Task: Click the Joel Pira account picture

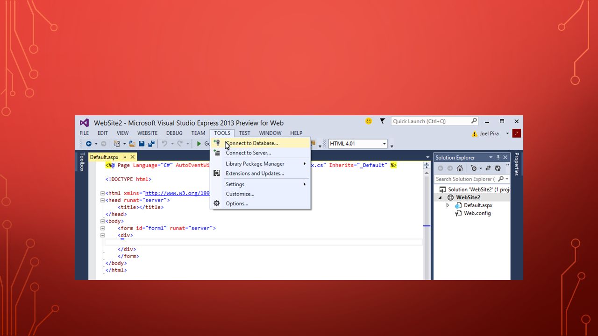Action: [517, 133]
